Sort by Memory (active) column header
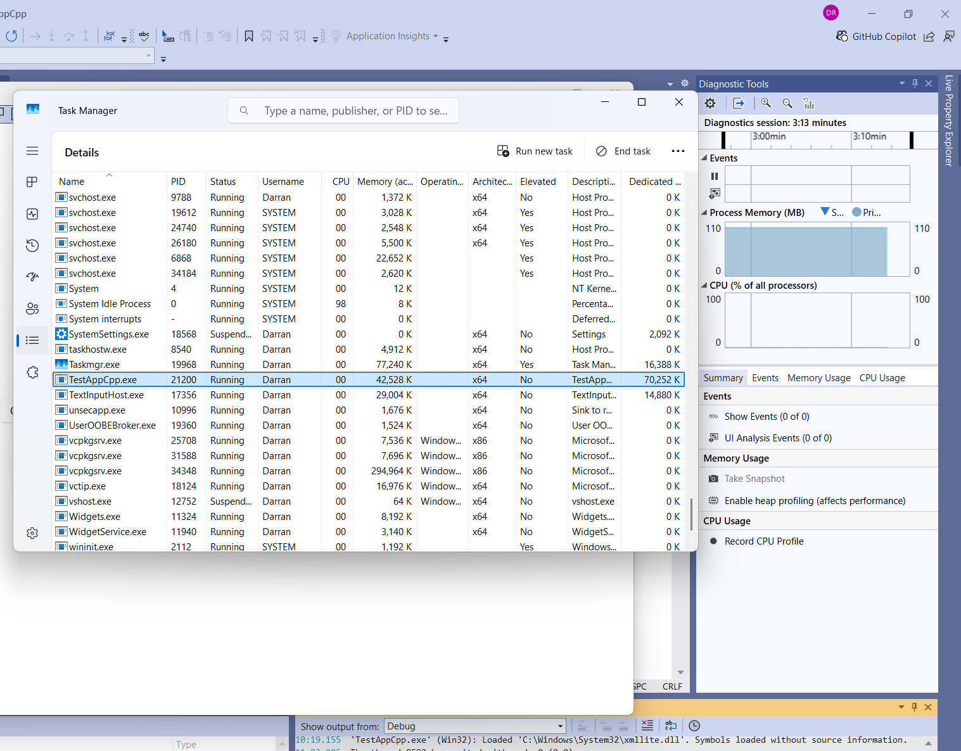The height and width of the screenshot is (751, 961). (385, 182)
